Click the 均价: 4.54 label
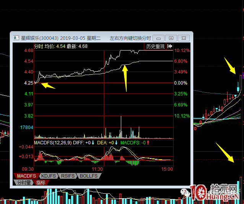Viewport: 244px width, 204px height. 55,46
